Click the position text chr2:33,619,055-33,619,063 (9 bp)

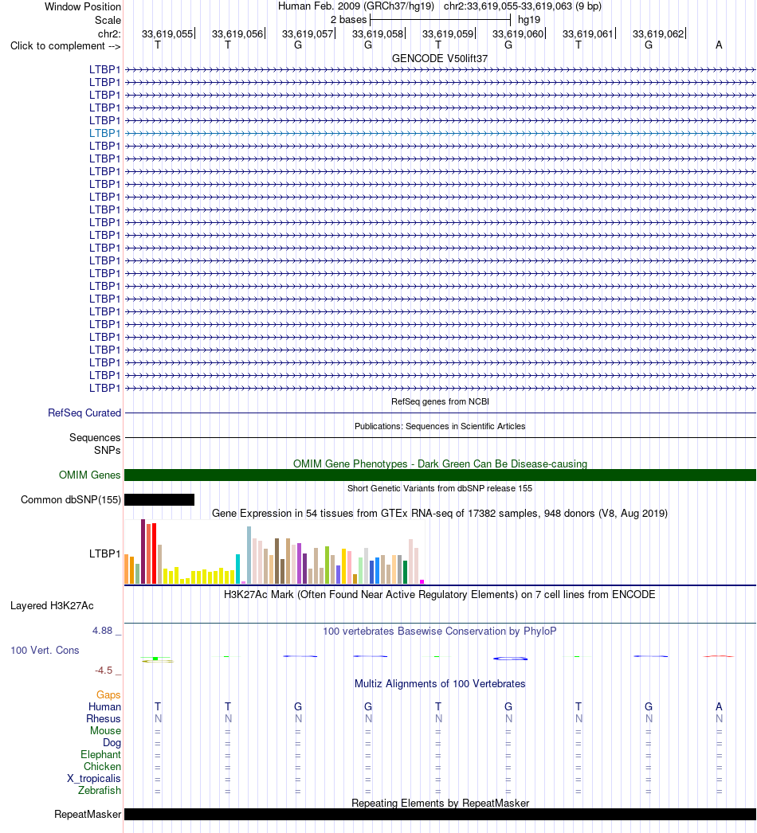pos(523,6)
